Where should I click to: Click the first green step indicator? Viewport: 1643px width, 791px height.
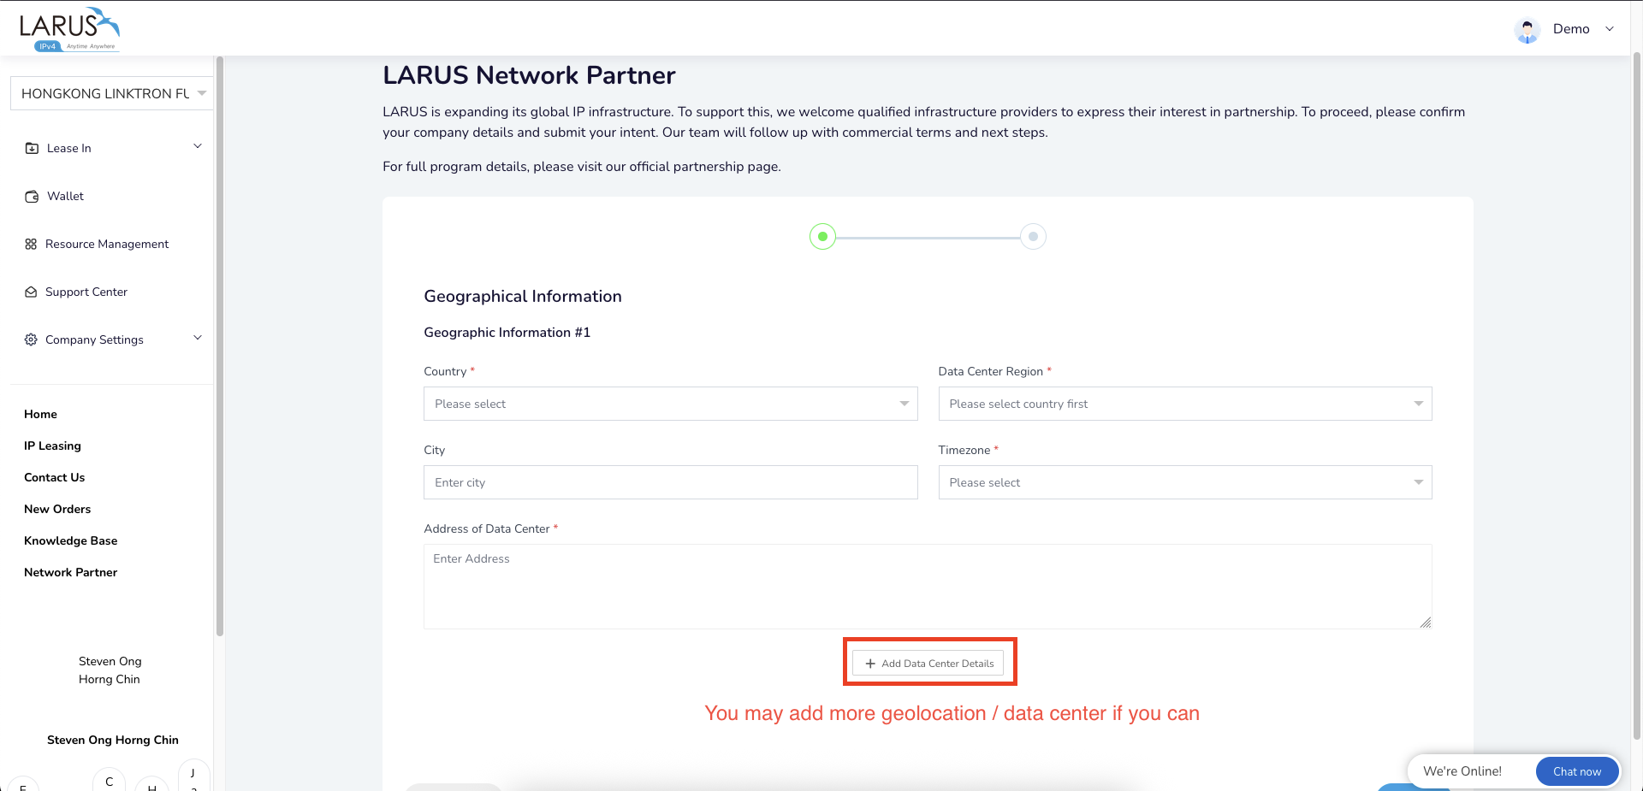tap(822, 237)
